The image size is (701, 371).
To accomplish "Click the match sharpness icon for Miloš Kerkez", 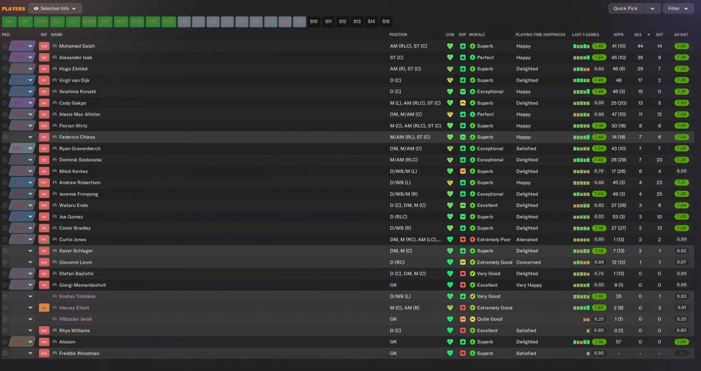I will pyautogui.click(x=463, y=171).
